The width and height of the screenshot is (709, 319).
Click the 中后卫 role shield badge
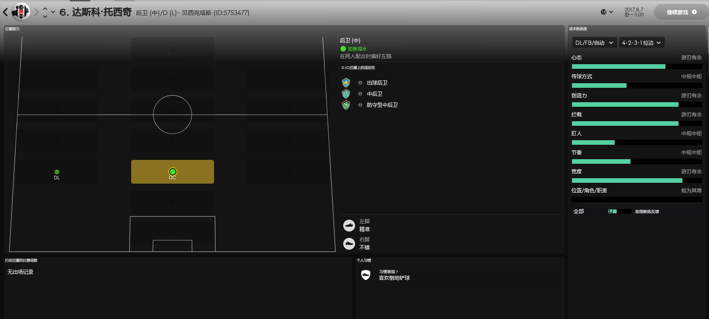pyautogui.click(x=346, y=94)
